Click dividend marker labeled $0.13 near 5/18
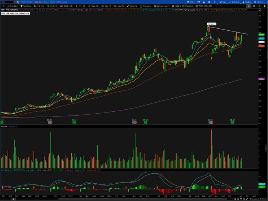The width and height of the screenshot is (268, 201). (x=232, y=122)
